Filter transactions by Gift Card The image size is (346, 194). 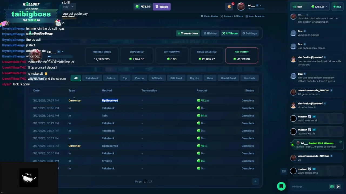[x=176, y=78]
